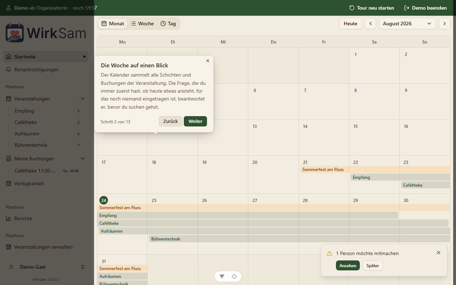Click the Veranstaltungen calendar icon in sidebar

pos(9,99)
